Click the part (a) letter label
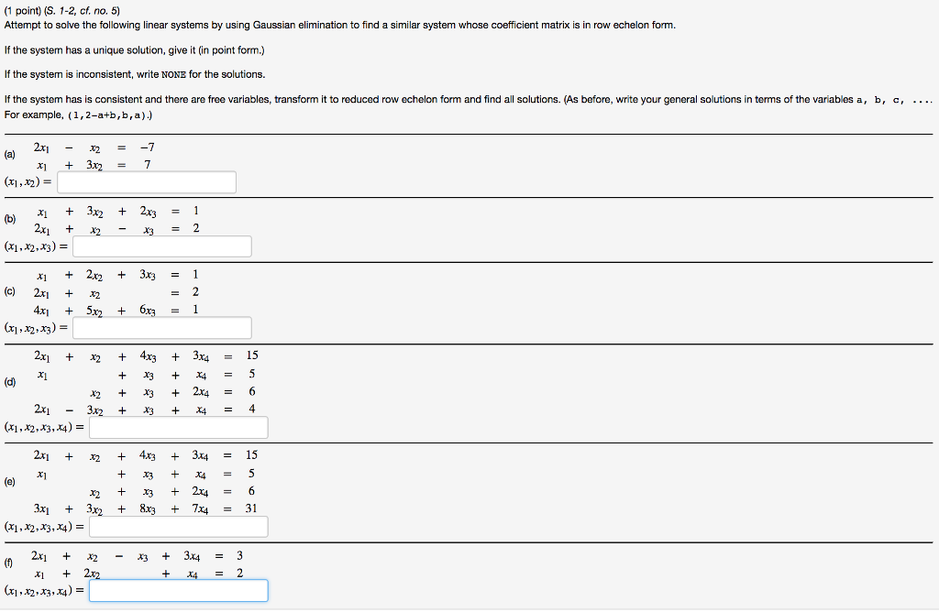Image resolution: width=939 pixels, height=612 pixels. (x=10, y=154)
